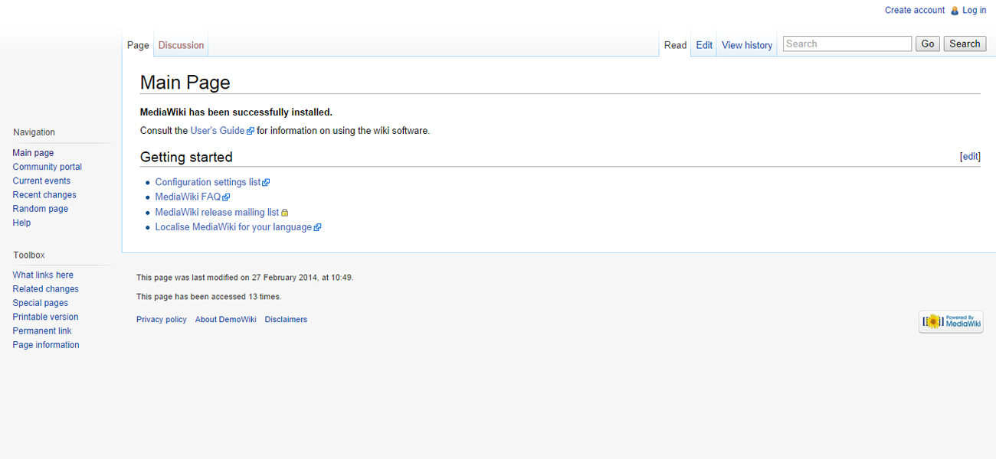Viewport: 996px width, 459px height.
Task: Open About DemoWiki link
Action: tap(225, 320)
